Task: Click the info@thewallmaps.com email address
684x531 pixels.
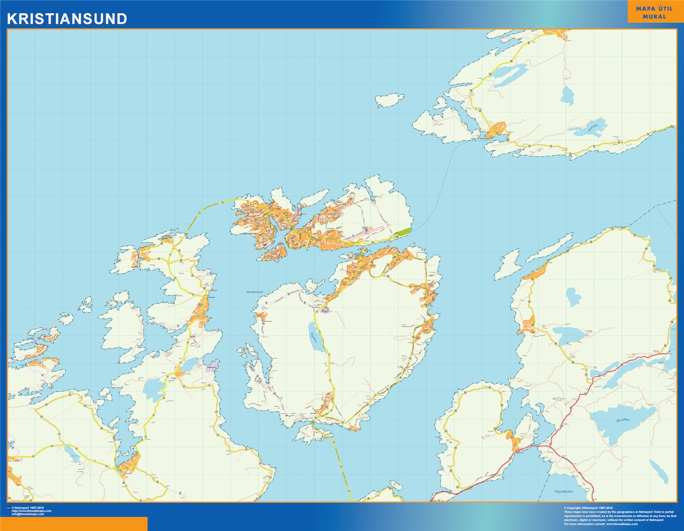Action: tap(28, 514)
